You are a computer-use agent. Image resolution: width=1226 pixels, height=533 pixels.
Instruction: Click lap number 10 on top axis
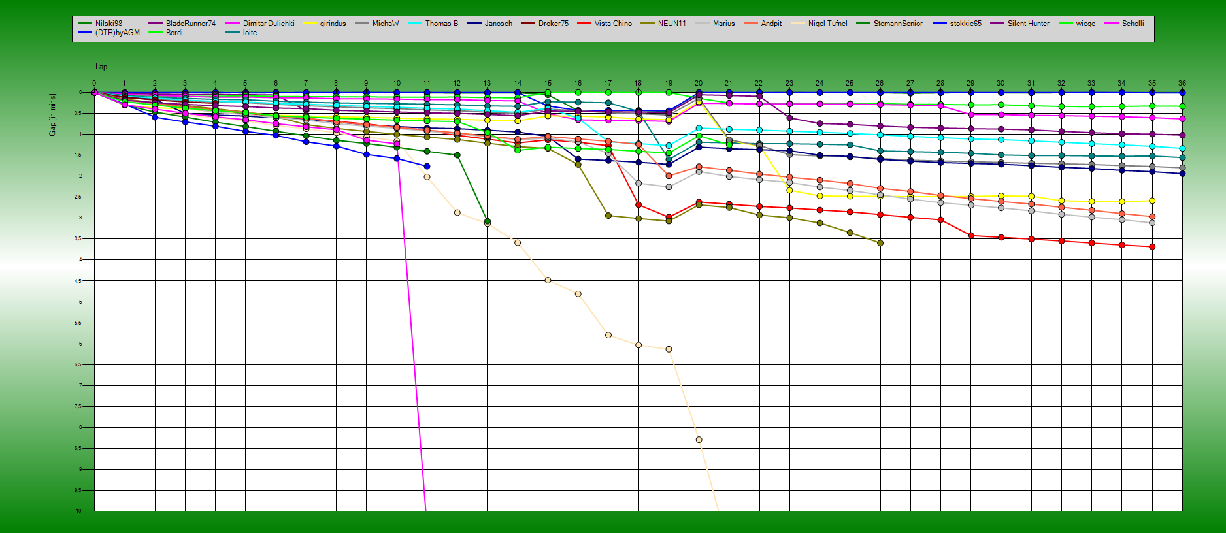397,84
